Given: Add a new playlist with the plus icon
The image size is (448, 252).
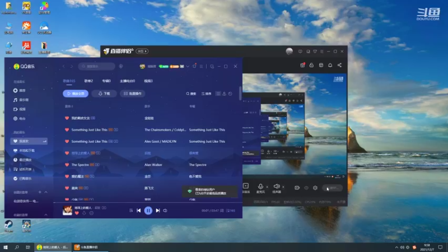Looking at the screenshot, I should [x=40, y=192].
